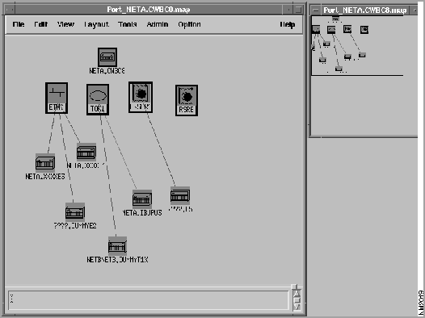Click the NETA.XXXXES device icon

(45, 163)
